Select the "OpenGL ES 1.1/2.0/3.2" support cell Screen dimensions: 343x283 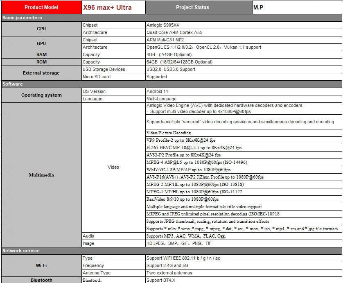click(x=244, y=47)
